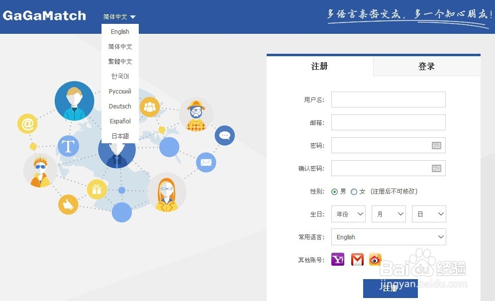Image resolution: width=495 pixels, height=301 pixels.
Task: Click the keyboard icon beside the 密码 field
Action: (x=436, y=145)
